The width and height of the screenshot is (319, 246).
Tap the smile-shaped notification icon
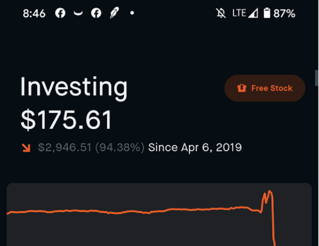point(78,14)
